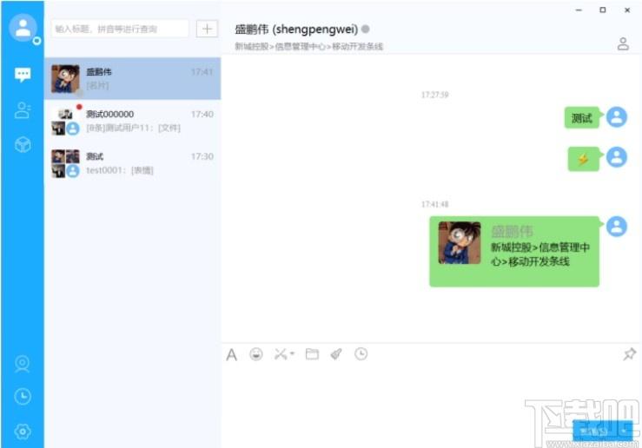The height and width of the screenshot is (448, 642).
Task: Open the 测试 conversation from 17:30
Action: point(132,163)
